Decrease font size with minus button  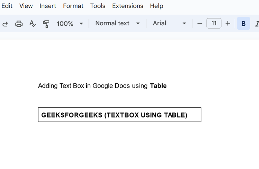click(200, 24)
